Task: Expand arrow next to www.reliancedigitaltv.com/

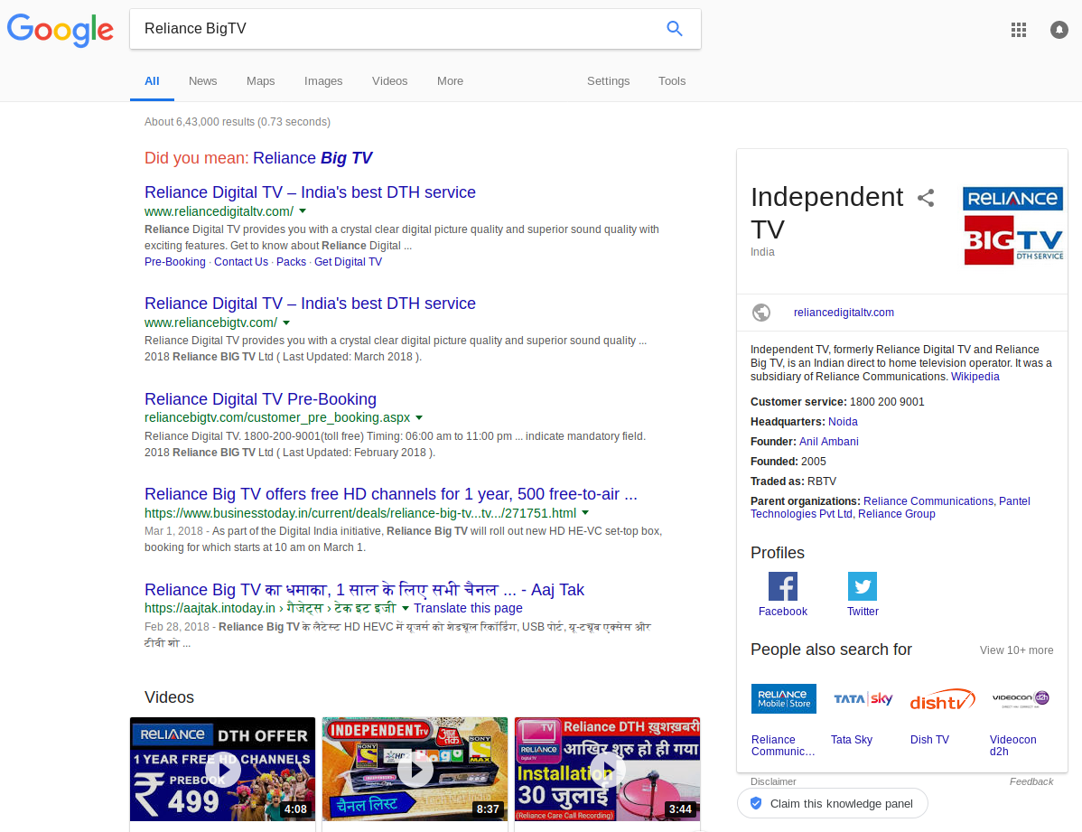Action: point(303,211)
